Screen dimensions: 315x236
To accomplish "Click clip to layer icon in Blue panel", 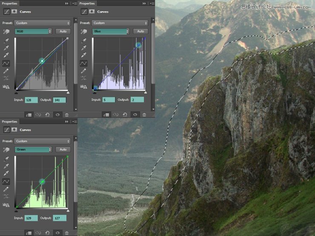I will [x=106, y=115].
